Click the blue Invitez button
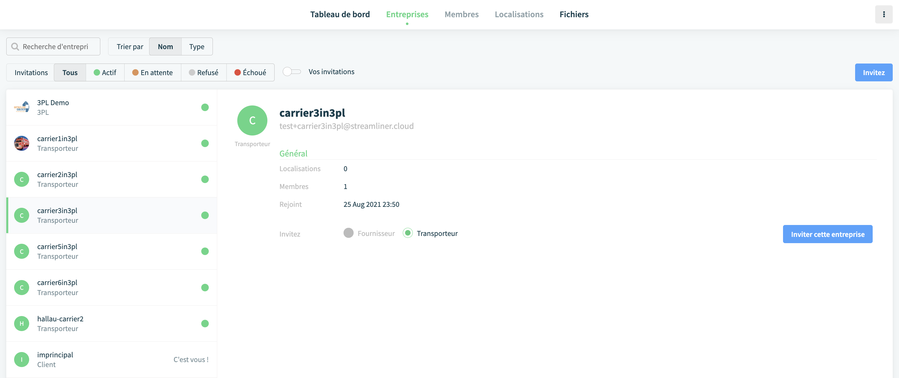The image size is (899, 378). [874, 73]
